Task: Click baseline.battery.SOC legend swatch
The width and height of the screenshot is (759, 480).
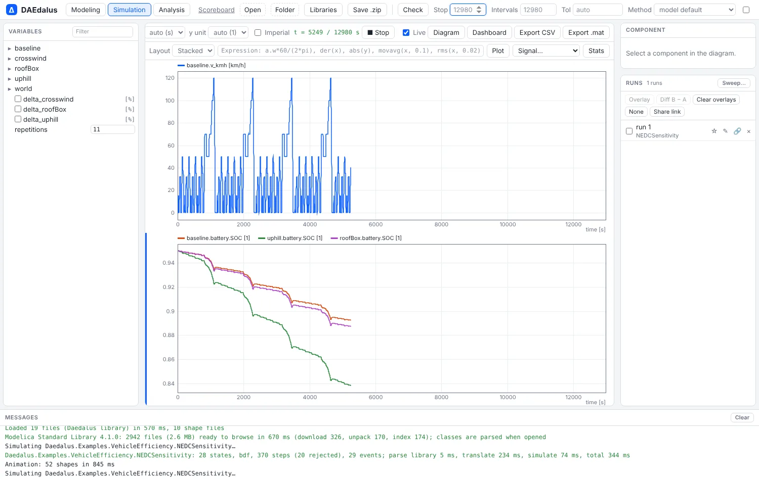Action: [x=181, y=238]
